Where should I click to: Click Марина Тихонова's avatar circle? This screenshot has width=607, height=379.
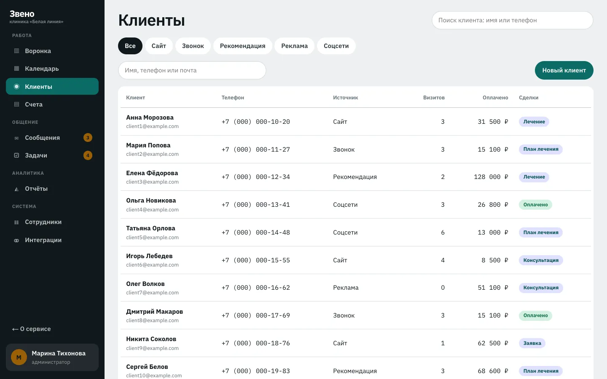click(19, 358)
